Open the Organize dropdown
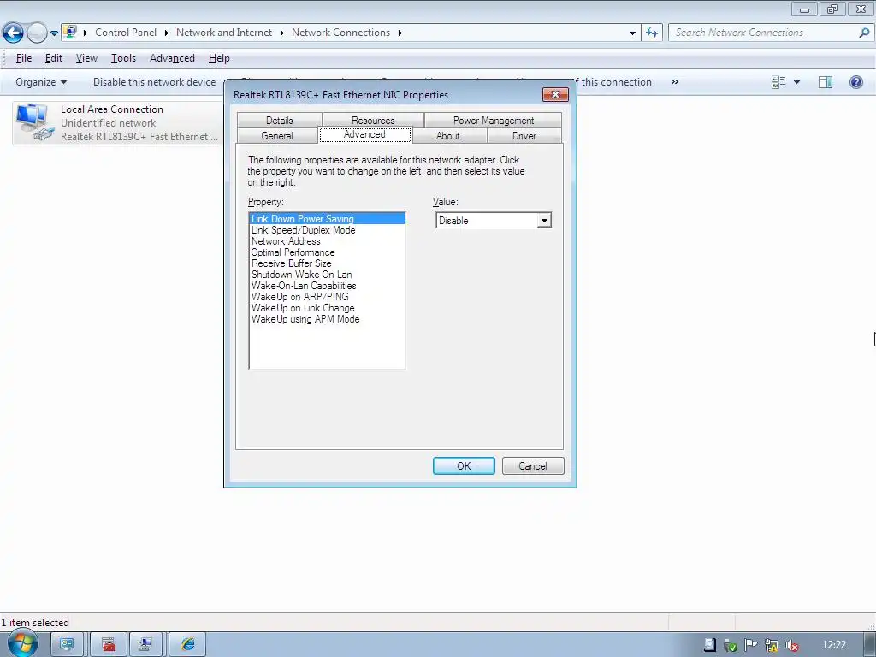This screenshot has width=876, height=657. [41, 82]
